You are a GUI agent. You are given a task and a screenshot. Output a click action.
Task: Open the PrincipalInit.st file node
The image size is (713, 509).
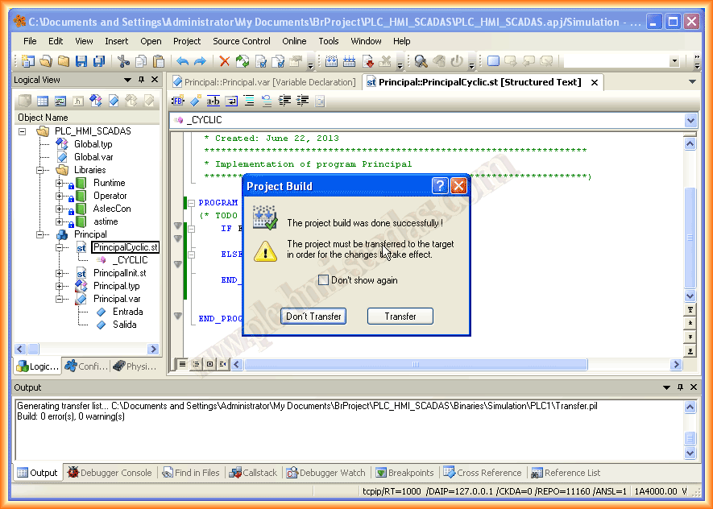click(x=119, y=273)
